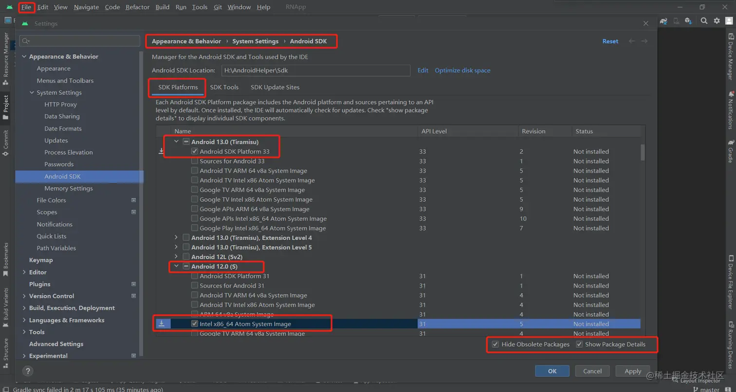Viewport: 736px width, 392px height.
Task: Click the Android SDK Location path field
Action: (x=316, y=71)
